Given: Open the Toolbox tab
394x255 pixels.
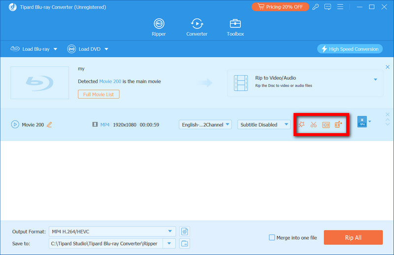Looking at the screenshot, I should point(235,28).
